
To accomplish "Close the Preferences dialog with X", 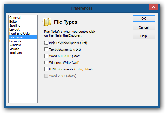I will point(153,7).
